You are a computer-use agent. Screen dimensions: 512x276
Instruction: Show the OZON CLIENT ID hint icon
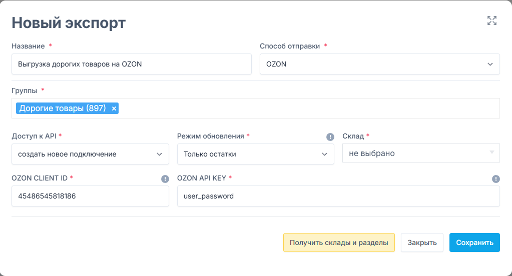click(165, 179)
